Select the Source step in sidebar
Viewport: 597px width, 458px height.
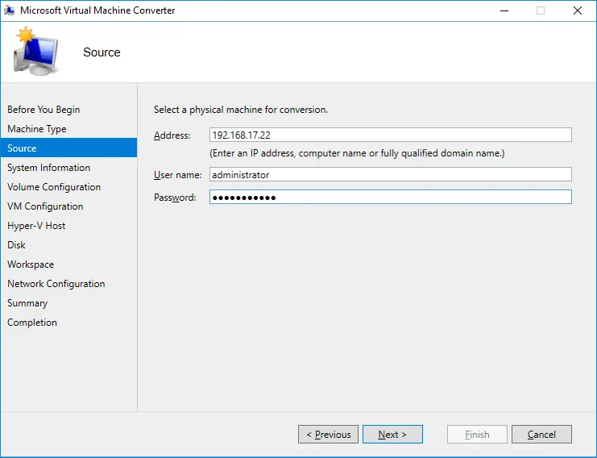pyautogui.click(x=22, y=148)
